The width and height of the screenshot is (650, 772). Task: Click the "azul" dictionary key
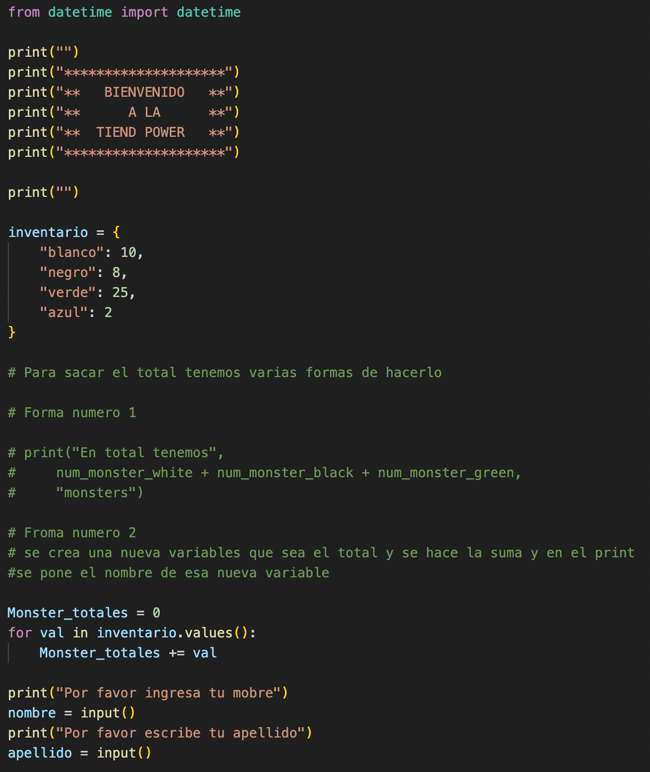64,313
